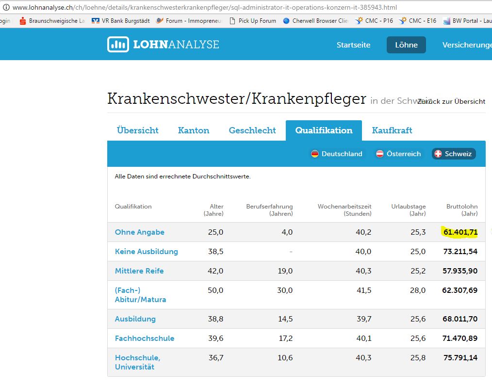This screenshot has height=386, width=492.
Task: Click the salary value 71.470,89
Action: (459, 338)
